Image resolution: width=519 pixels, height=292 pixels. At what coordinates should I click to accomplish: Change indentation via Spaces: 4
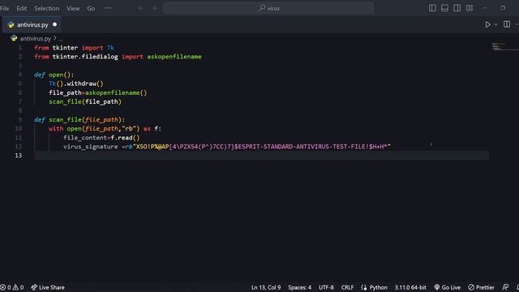click(x=299, y=287)
